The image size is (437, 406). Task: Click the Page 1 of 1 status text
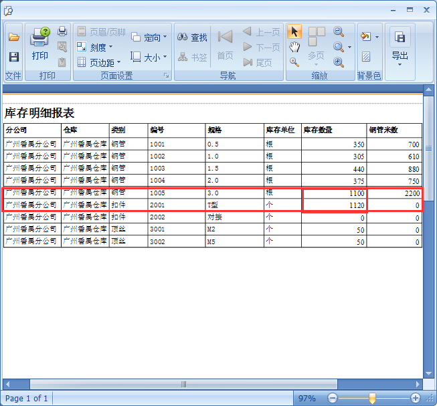(26, 398)
